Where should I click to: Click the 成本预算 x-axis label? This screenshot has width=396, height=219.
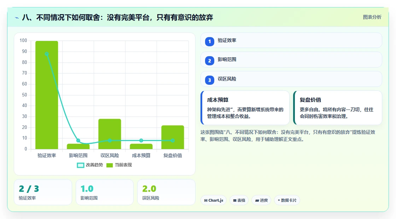141,156
